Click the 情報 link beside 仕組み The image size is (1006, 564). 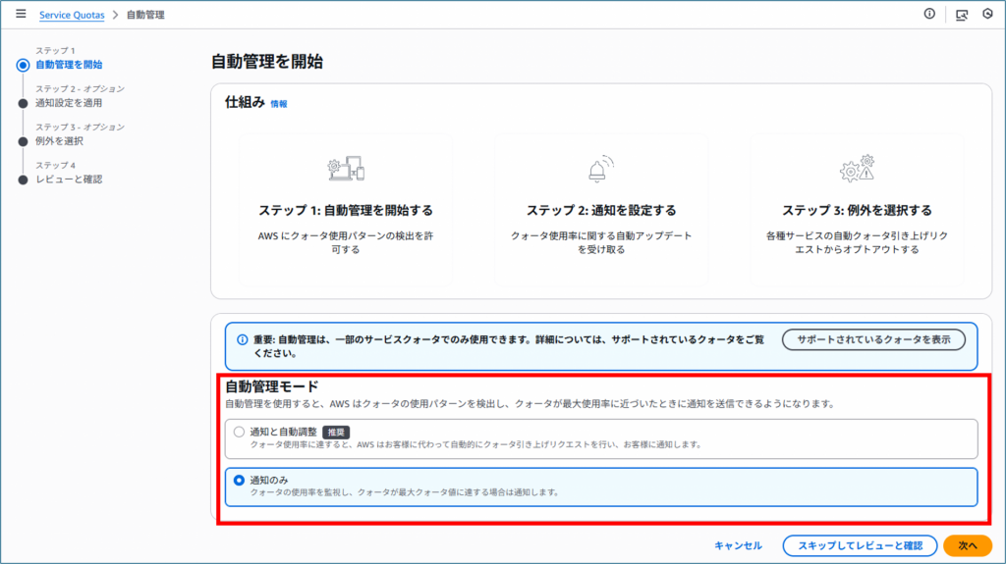pos(279,104)
